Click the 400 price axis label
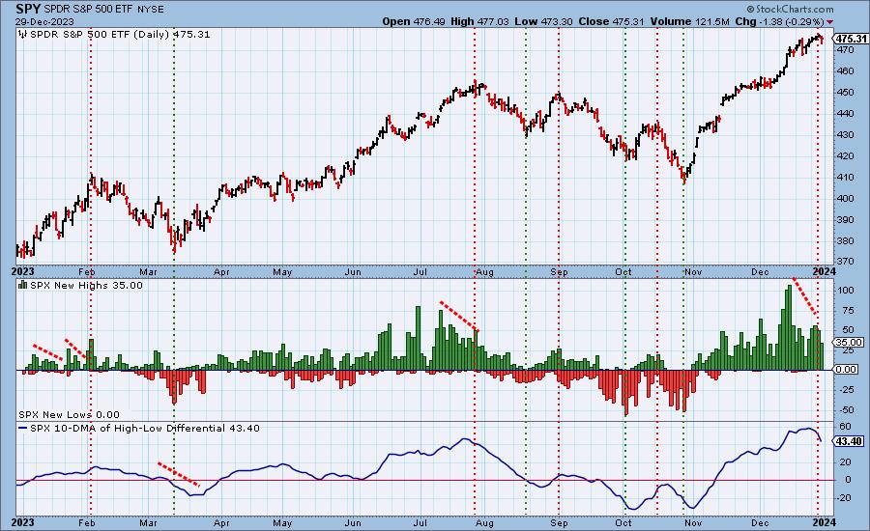This screenshot has width=870, height=531. coord(845,199)
